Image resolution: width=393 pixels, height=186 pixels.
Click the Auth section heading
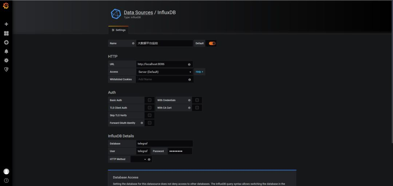point(112,92)
